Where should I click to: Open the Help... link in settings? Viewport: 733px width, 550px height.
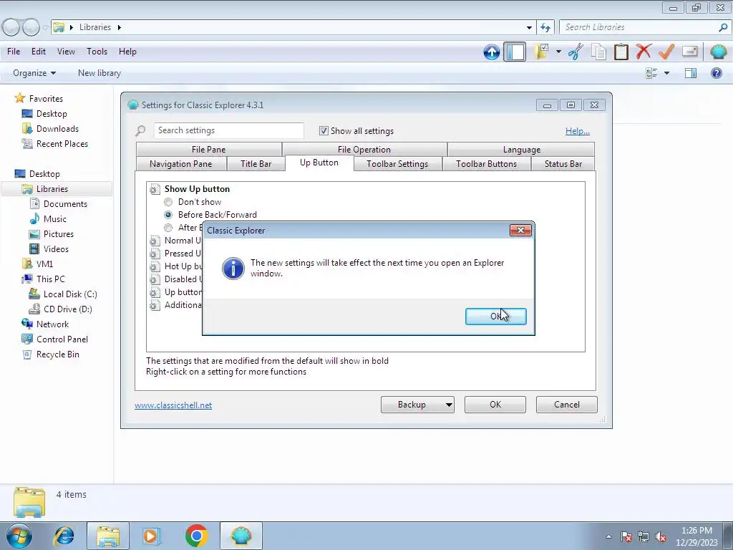[578, 131]
